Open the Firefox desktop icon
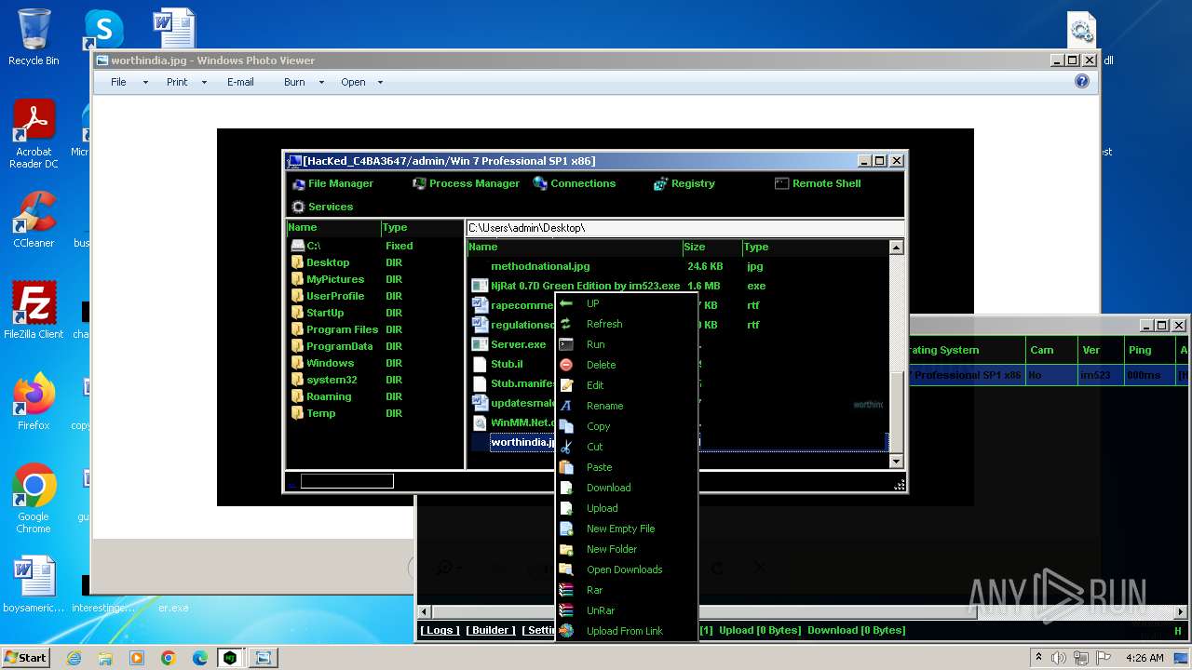 coord(34,402)
